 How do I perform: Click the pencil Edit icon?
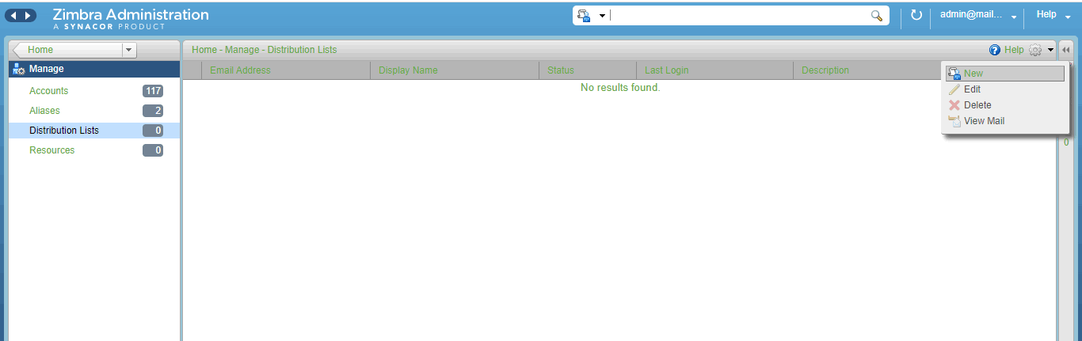click(x=954, y=89)
